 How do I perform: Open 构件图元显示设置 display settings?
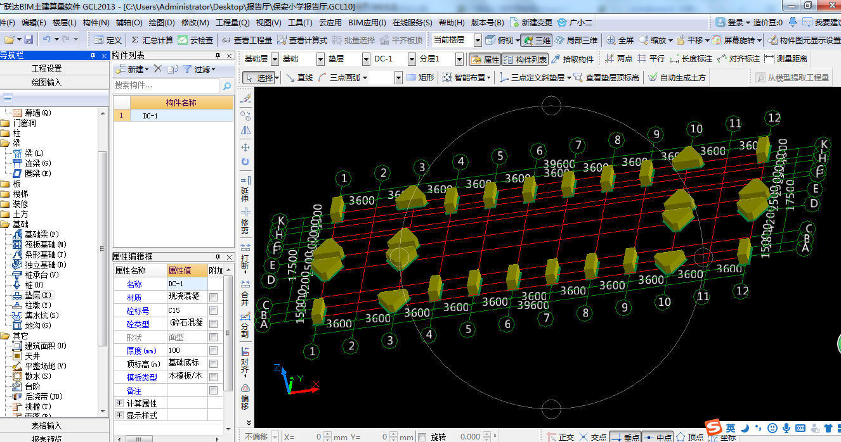[804, 40]
